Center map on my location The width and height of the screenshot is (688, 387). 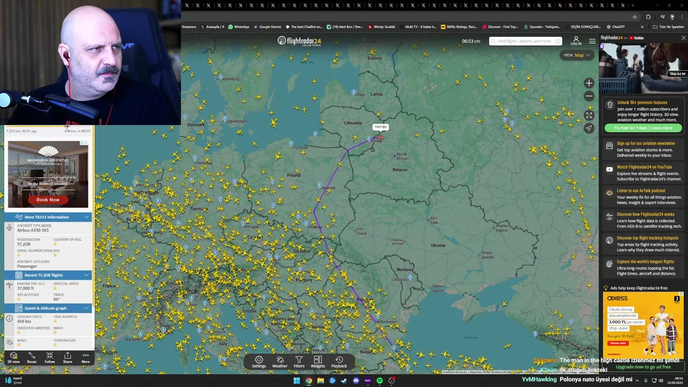click(589, 128)
